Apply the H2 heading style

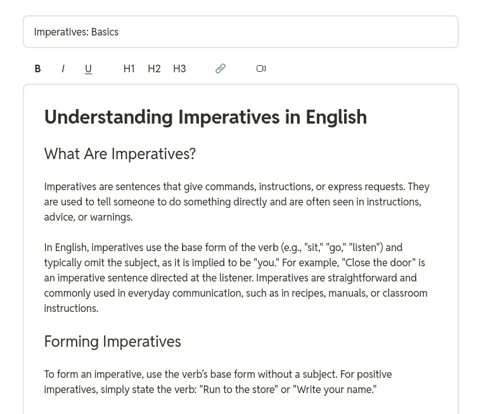tap(154, 68)
